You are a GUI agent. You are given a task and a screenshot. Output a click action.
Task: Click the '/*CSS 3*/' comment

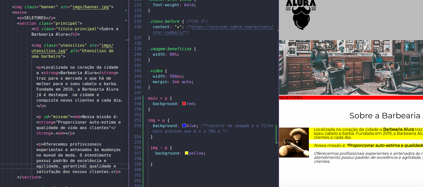point(197,21)
